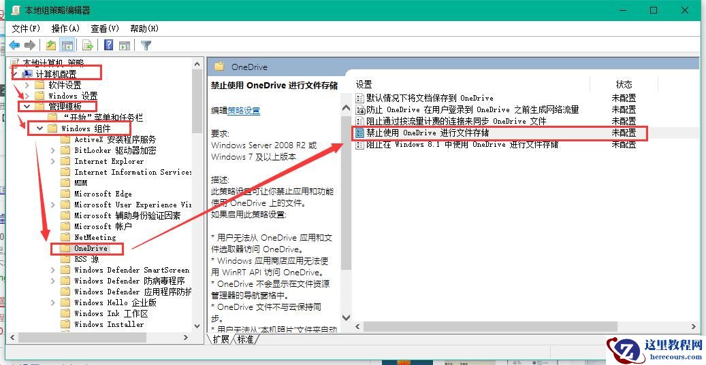Expand the BitLocker 驱动器加密 node
Screen dimensions: 706x365
[53, 150]
